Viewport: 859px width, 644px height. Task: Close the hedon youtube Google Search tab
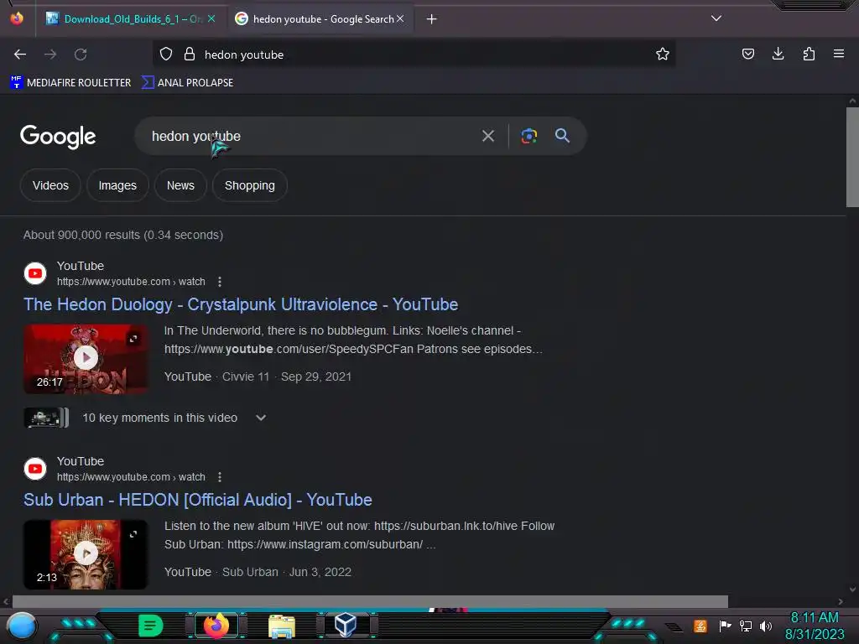coord(400,18)
